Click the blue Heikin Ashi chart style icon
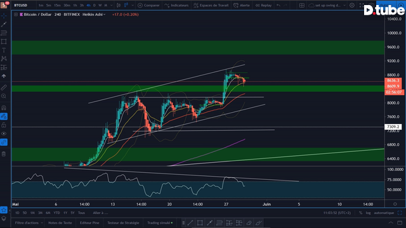 (x=127, y=5)
